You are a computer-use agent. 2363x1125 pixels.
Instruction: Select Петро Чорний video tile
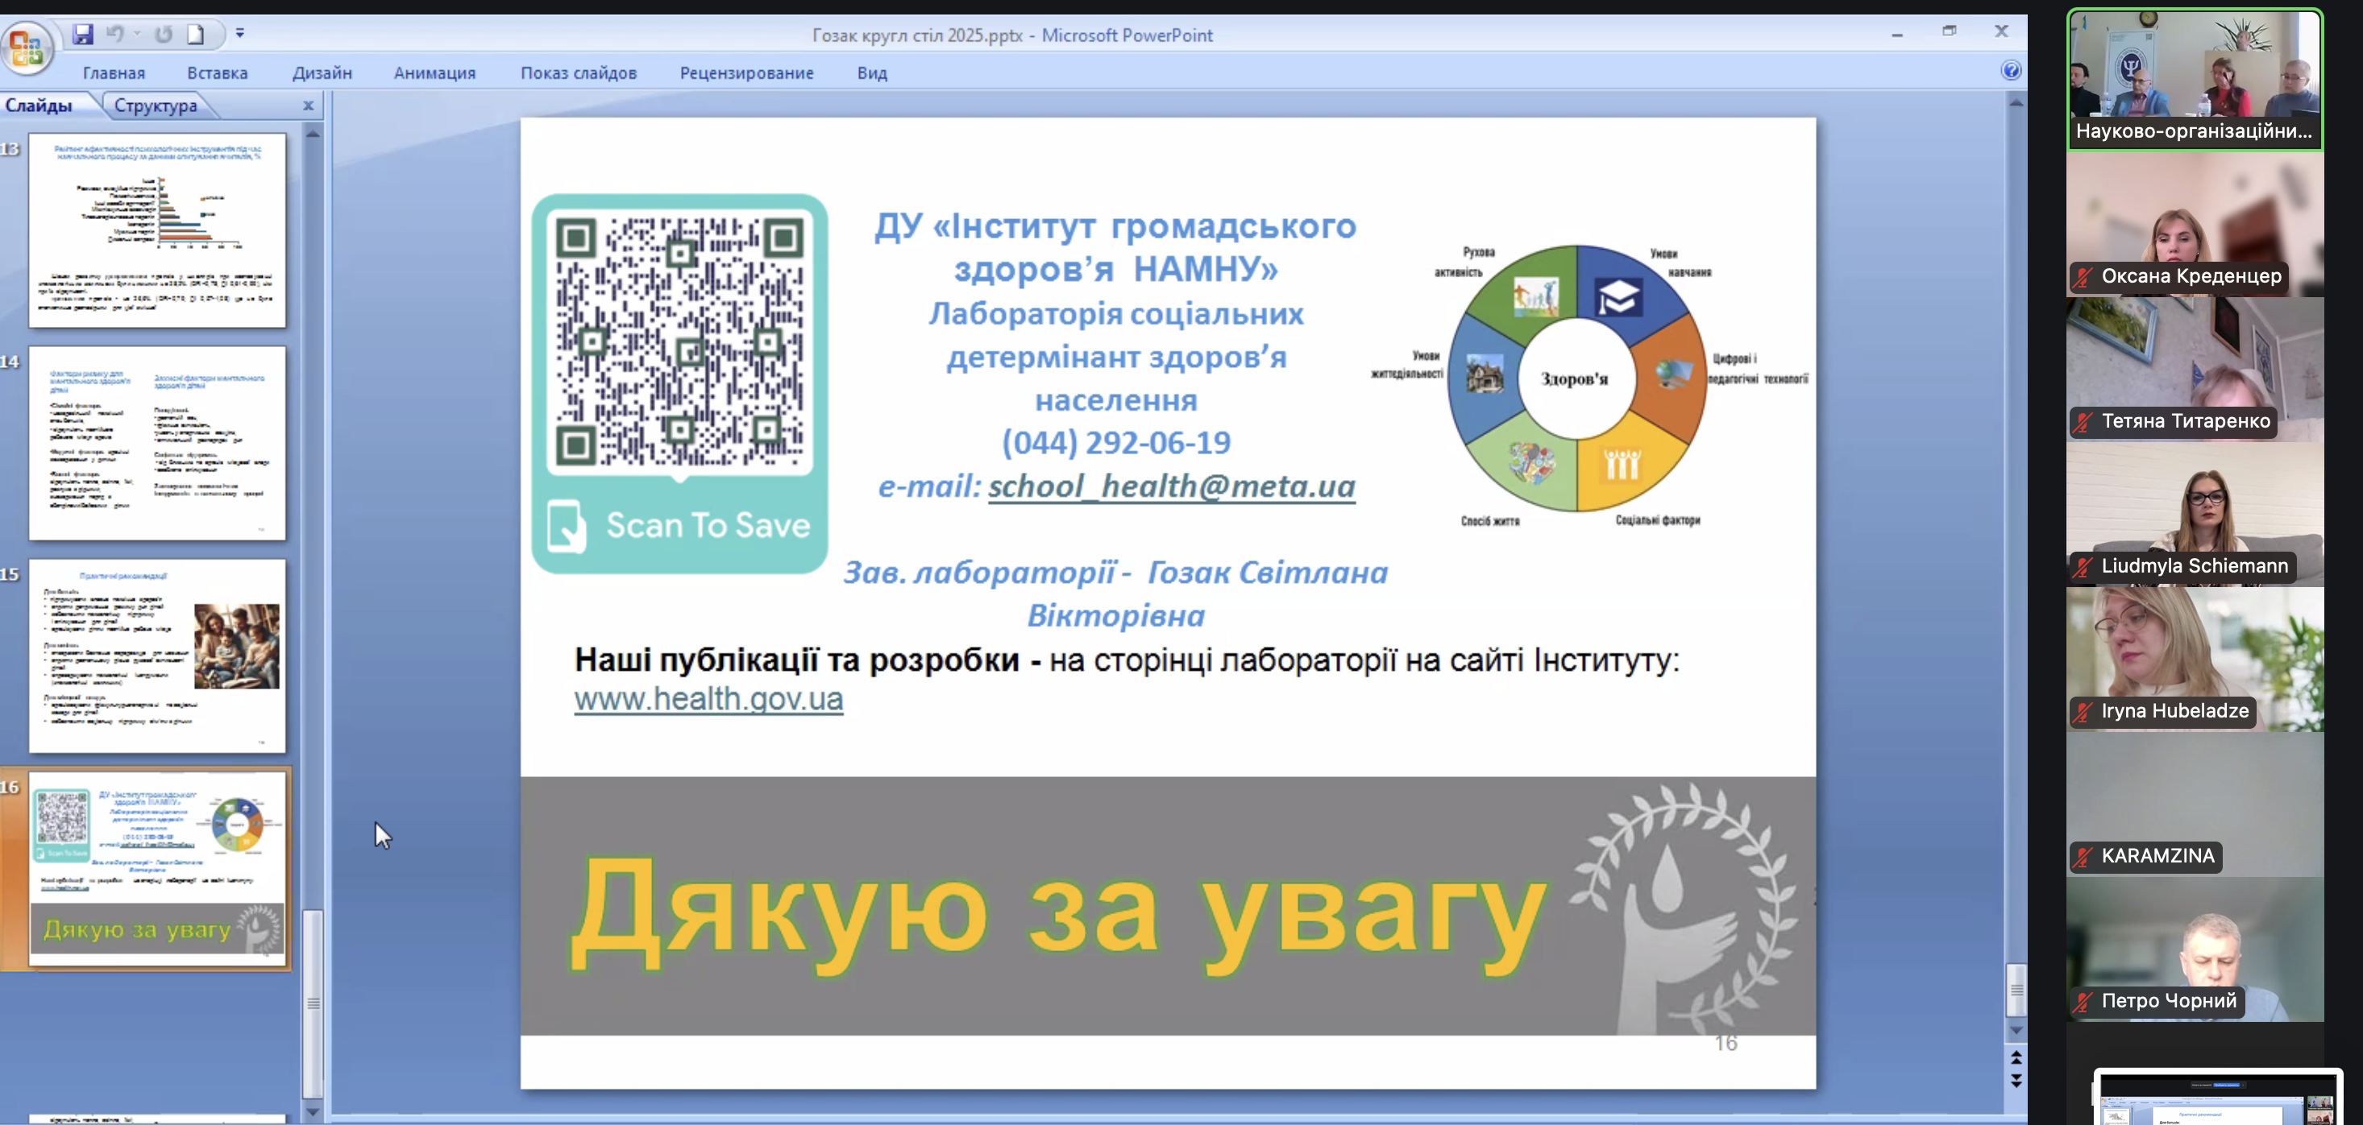tap(2195, 948)
